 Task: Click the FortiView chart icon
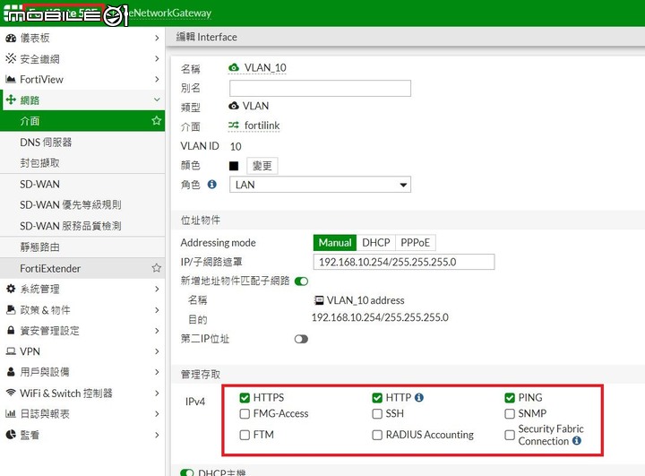[x=11, y=79]
